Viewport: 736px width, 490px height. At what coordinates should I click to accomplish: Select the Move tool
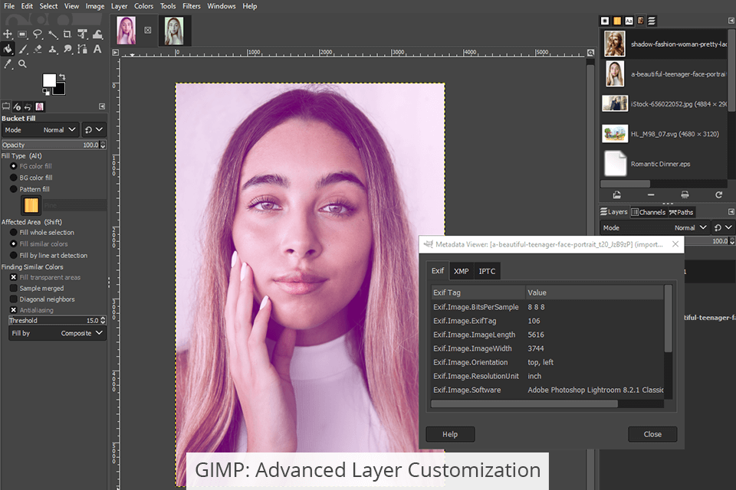(x=8, y=34)
